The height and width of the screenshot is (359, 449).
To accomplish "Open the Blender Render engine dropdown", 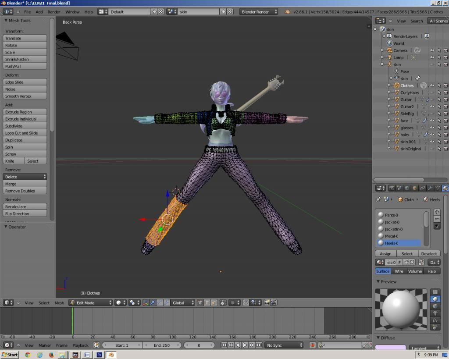I will pos(259,12).
